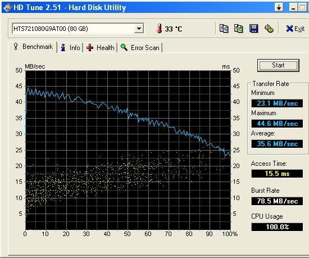Open the options settings icon
The image size is (309, 258).
tap(269, 29)
